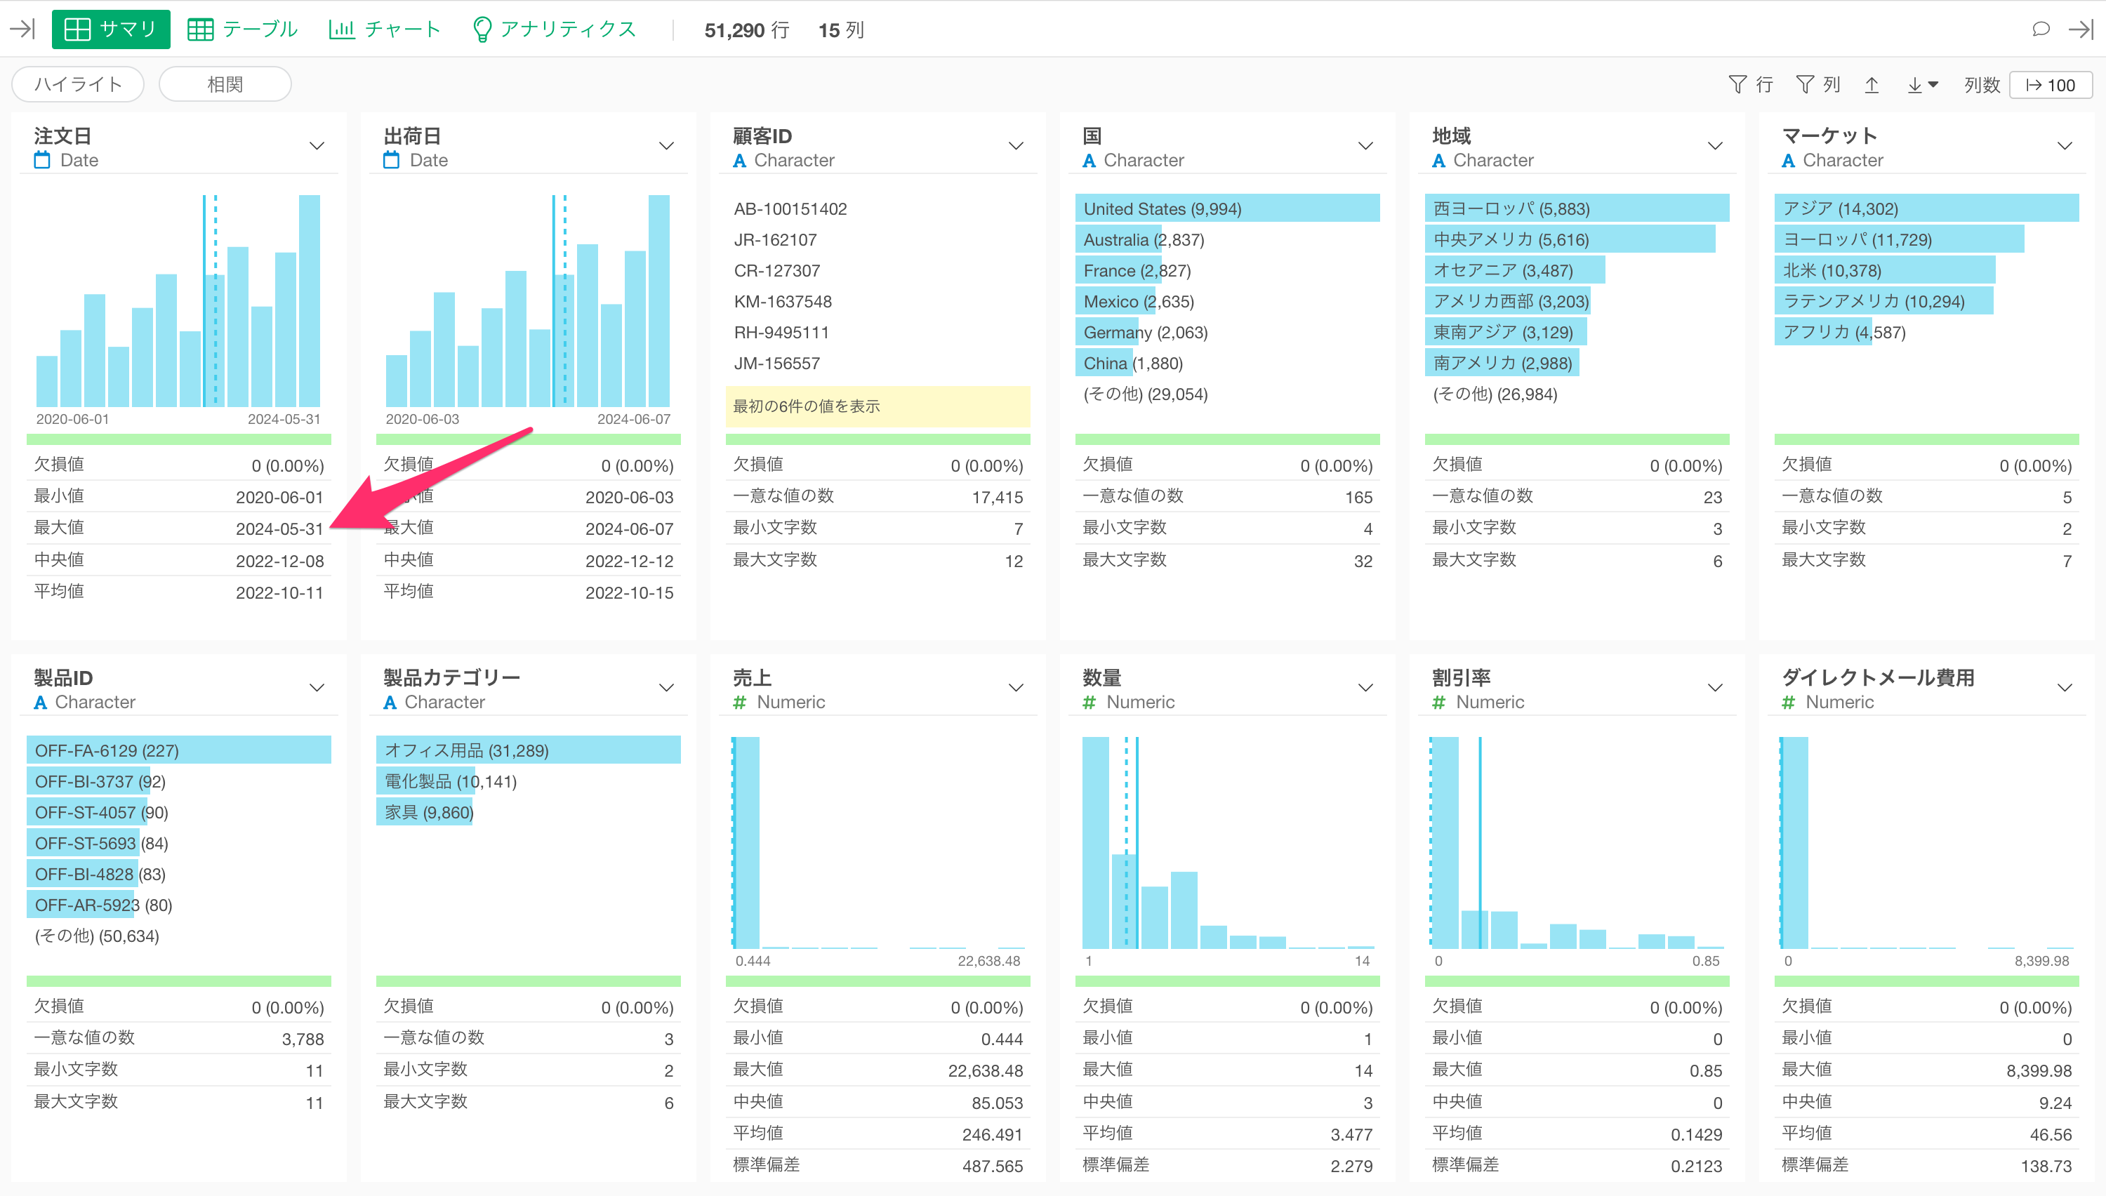The height and width of the screenshot is (1196, 2106).
Task: Click the 相関 button
Action: 225,85
